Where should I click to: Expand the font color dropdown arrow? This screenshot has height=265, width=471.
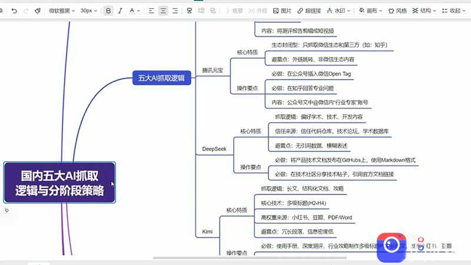point(138,11)
